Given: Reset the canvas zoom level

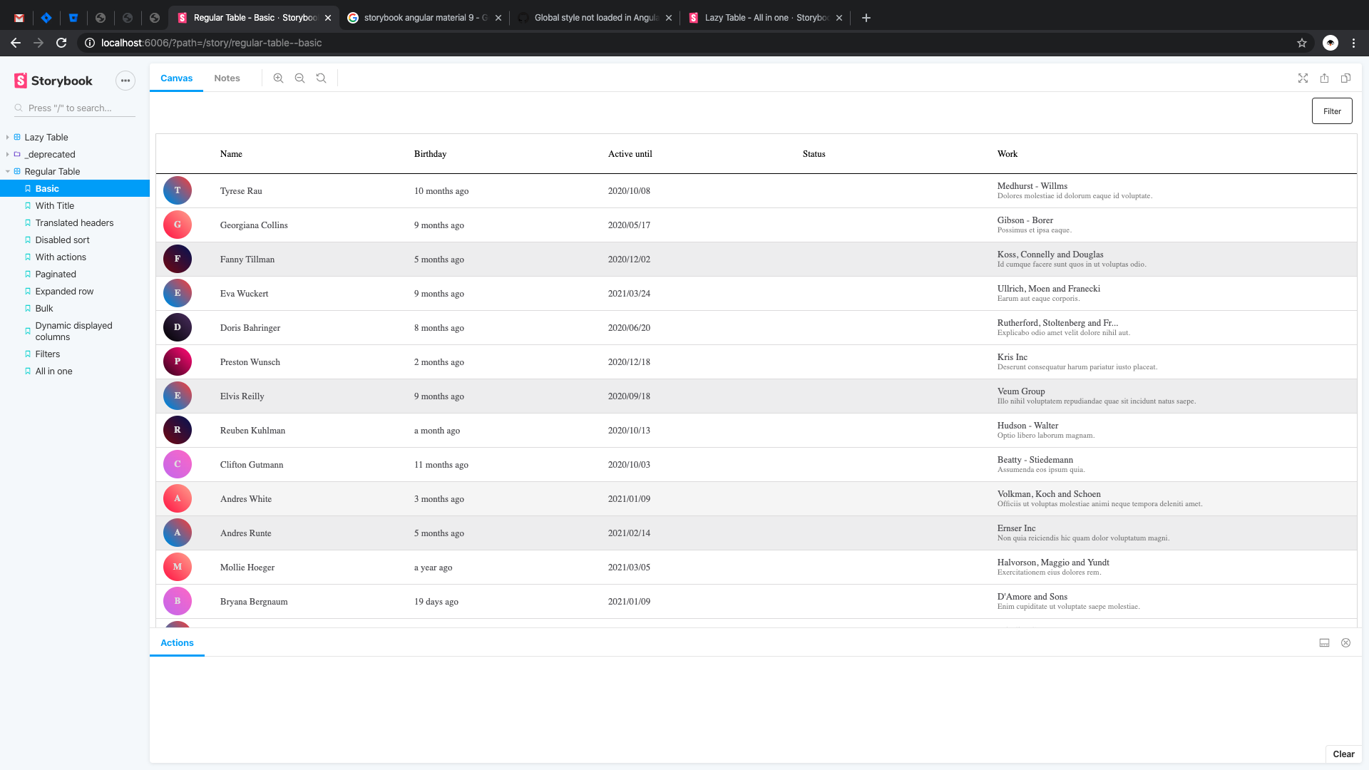Looking at the screenshot, I should pos(321,78).
